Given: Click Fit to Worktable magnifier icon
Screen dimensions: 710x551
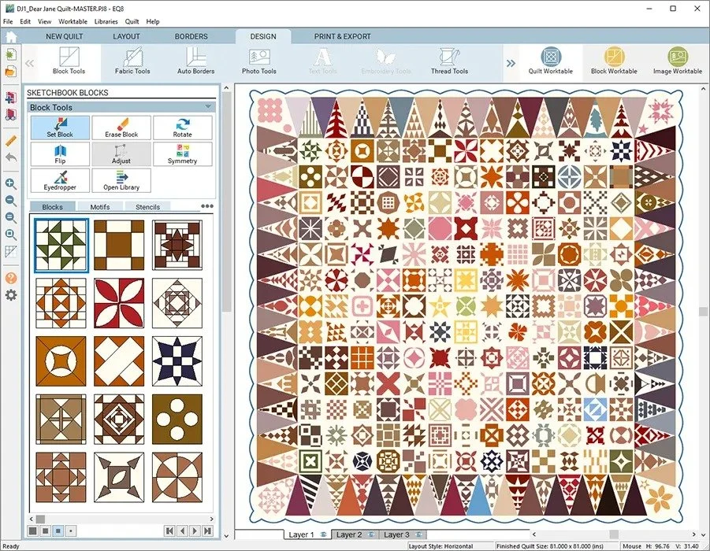Looking at the screenshot, I should pos(10,235).
